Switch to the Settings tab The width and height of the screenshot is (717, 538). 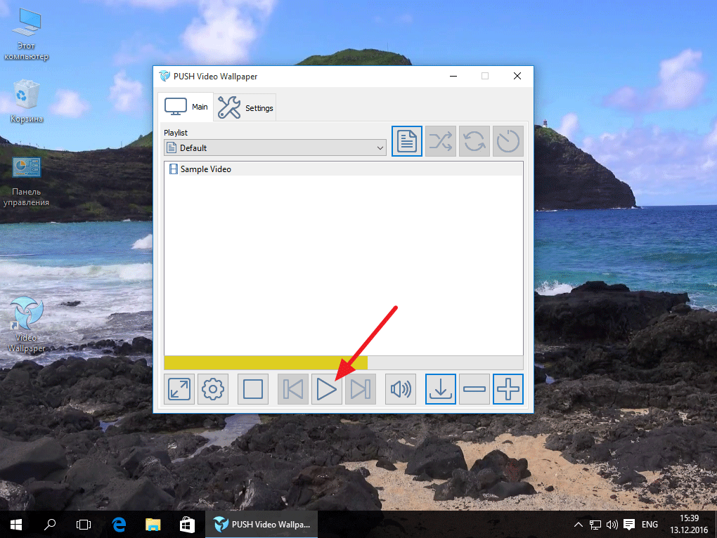point(246,107)
